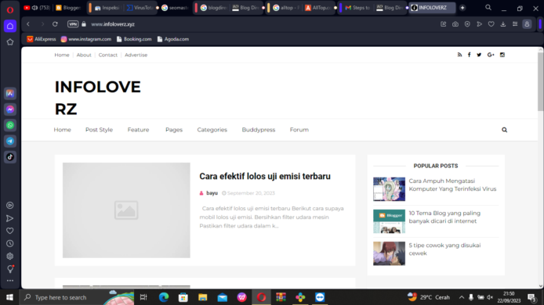Open a new tab with plus button

462,8
